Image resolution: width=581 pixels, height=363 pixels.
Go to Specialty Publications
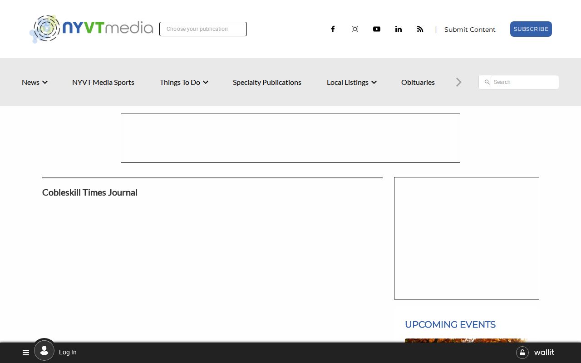(x=267, y=82)
